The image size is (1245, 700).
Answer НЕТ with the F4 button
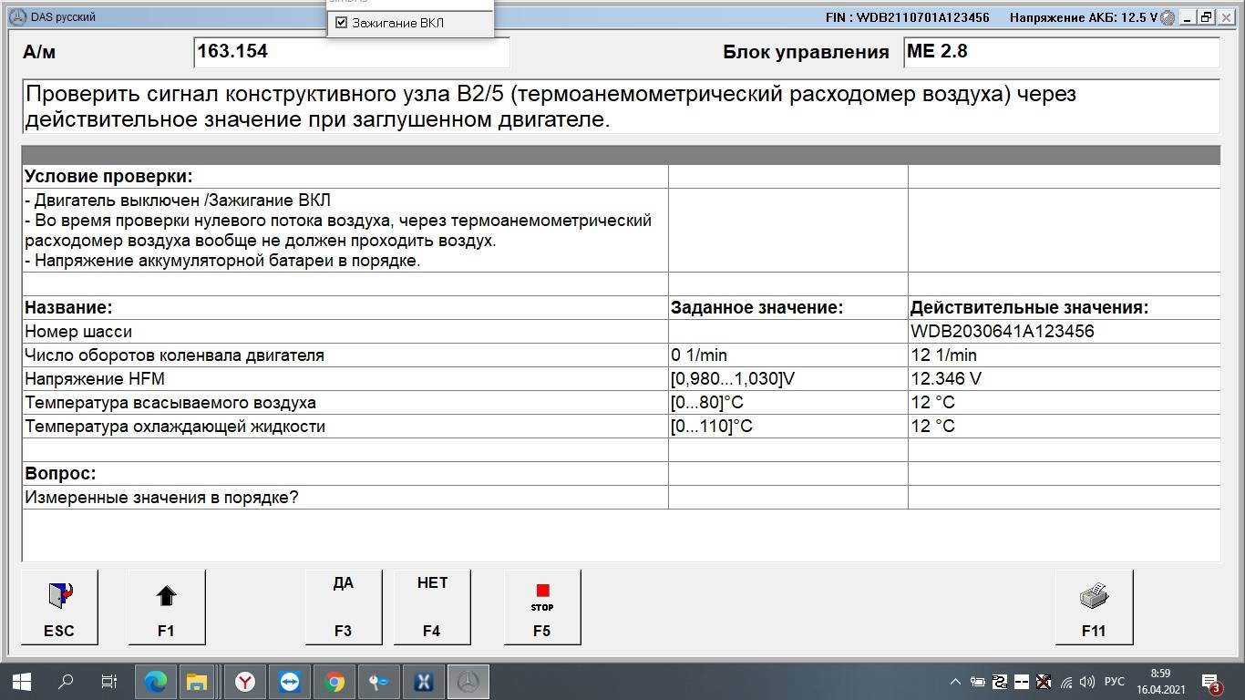click(x=432, y=607)
